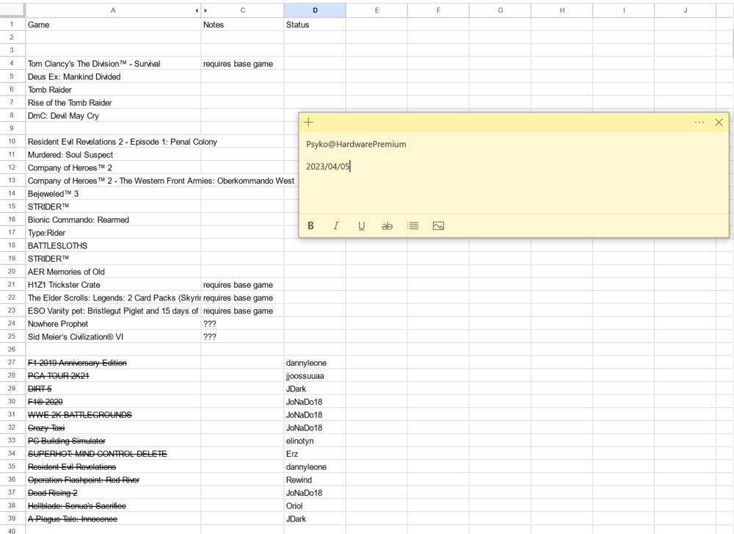Screen dimensions: 734x534
Task: Click the select-all corner of the spreadsheet
Action: pos(12,10)
